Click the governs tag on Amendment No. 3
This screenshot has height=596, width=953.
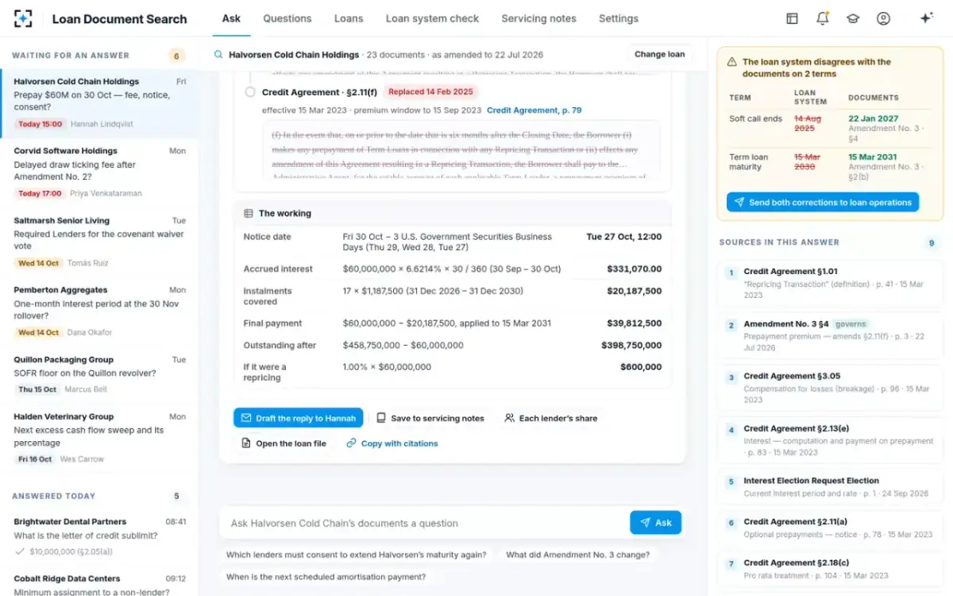(851, 324)
